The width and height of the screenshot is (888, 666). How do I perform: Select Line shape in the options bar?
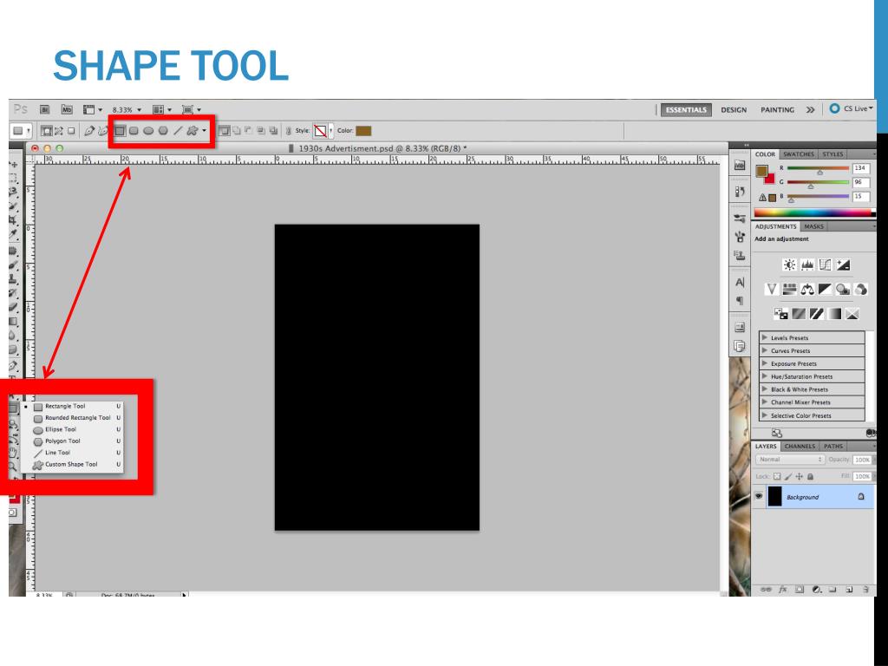click(178, 131)
